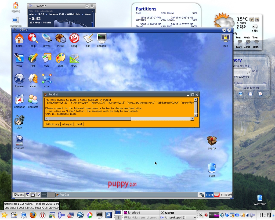275x220 pixels.
Task: Select PupGet in Puppy taskbar
Action: pyautogui.click(x=126, y=195)
